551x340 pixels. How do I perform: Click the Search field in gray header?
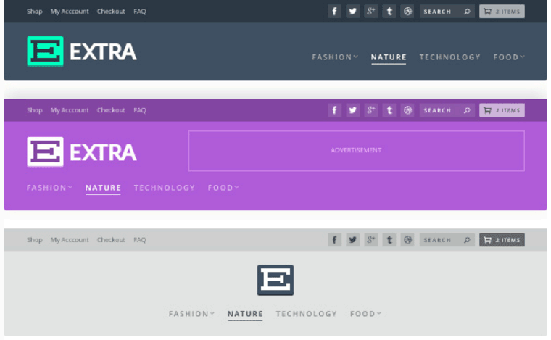coord(447,240)
